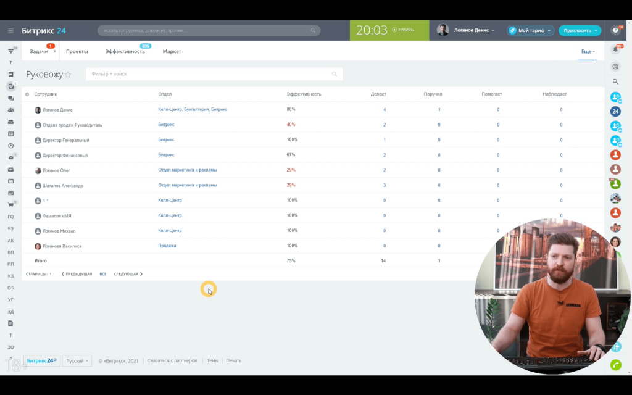
Task: Expand the Пригласить dropdown button
Action: pos(580,31)
